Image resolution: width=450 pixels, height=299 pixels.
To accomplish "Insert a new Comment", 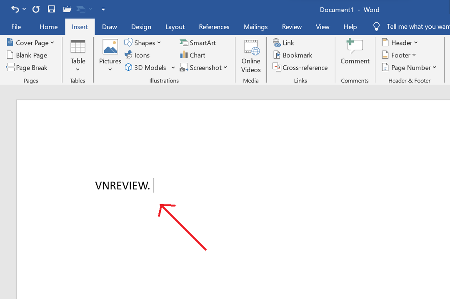I will 355,52.
